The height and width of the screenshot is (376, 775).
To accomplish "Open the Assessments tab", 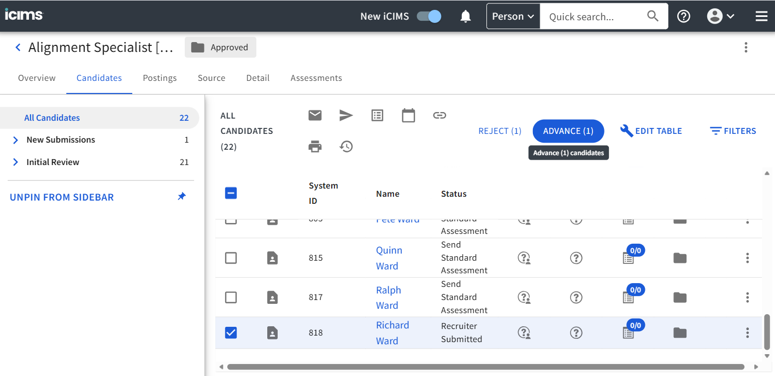I will tap(316, 78).
